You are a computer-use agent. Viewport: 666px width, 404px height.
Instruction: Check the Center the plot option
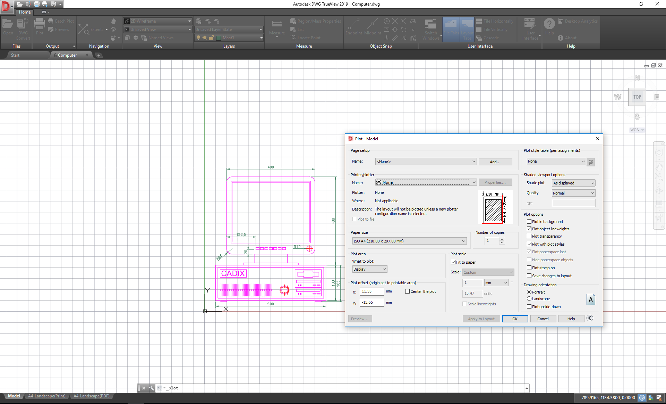pos(407,291)
